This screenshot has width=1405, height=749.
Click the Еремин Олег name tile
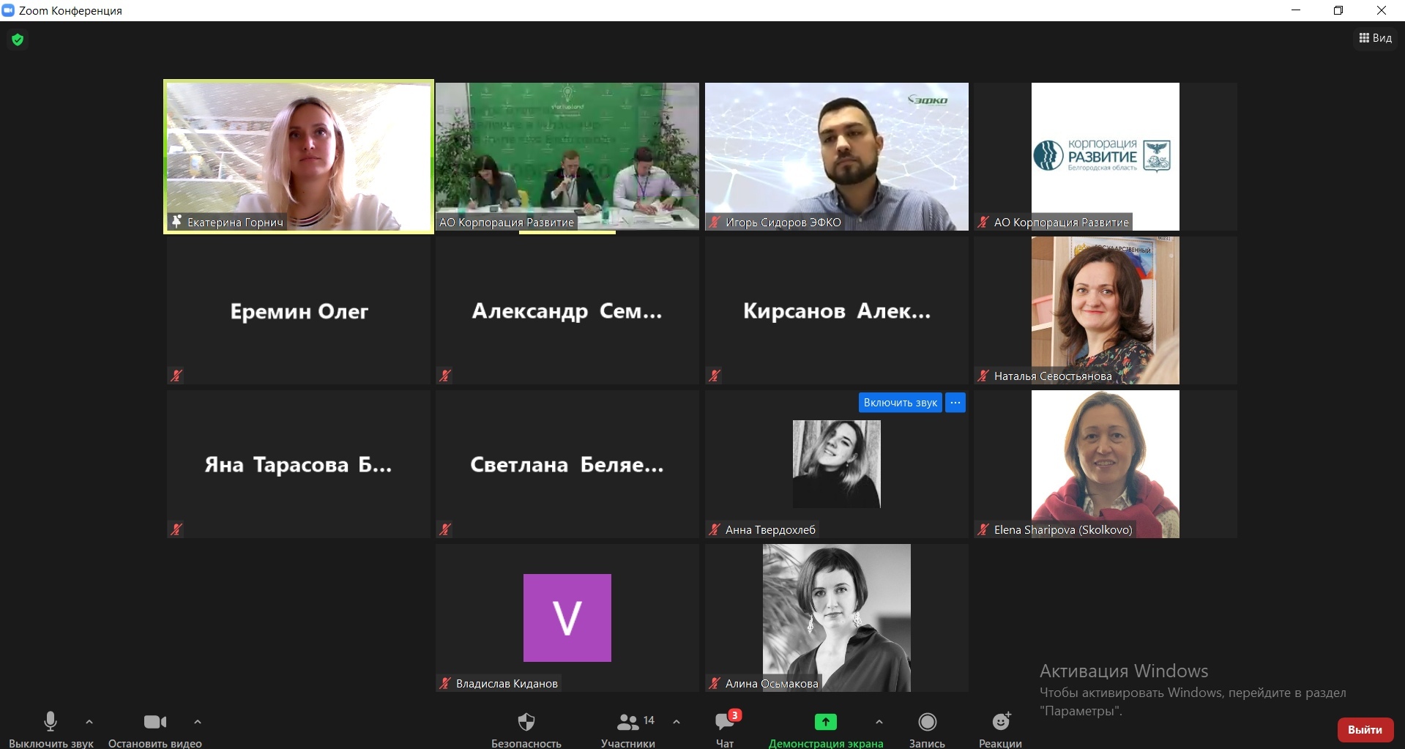299,310
